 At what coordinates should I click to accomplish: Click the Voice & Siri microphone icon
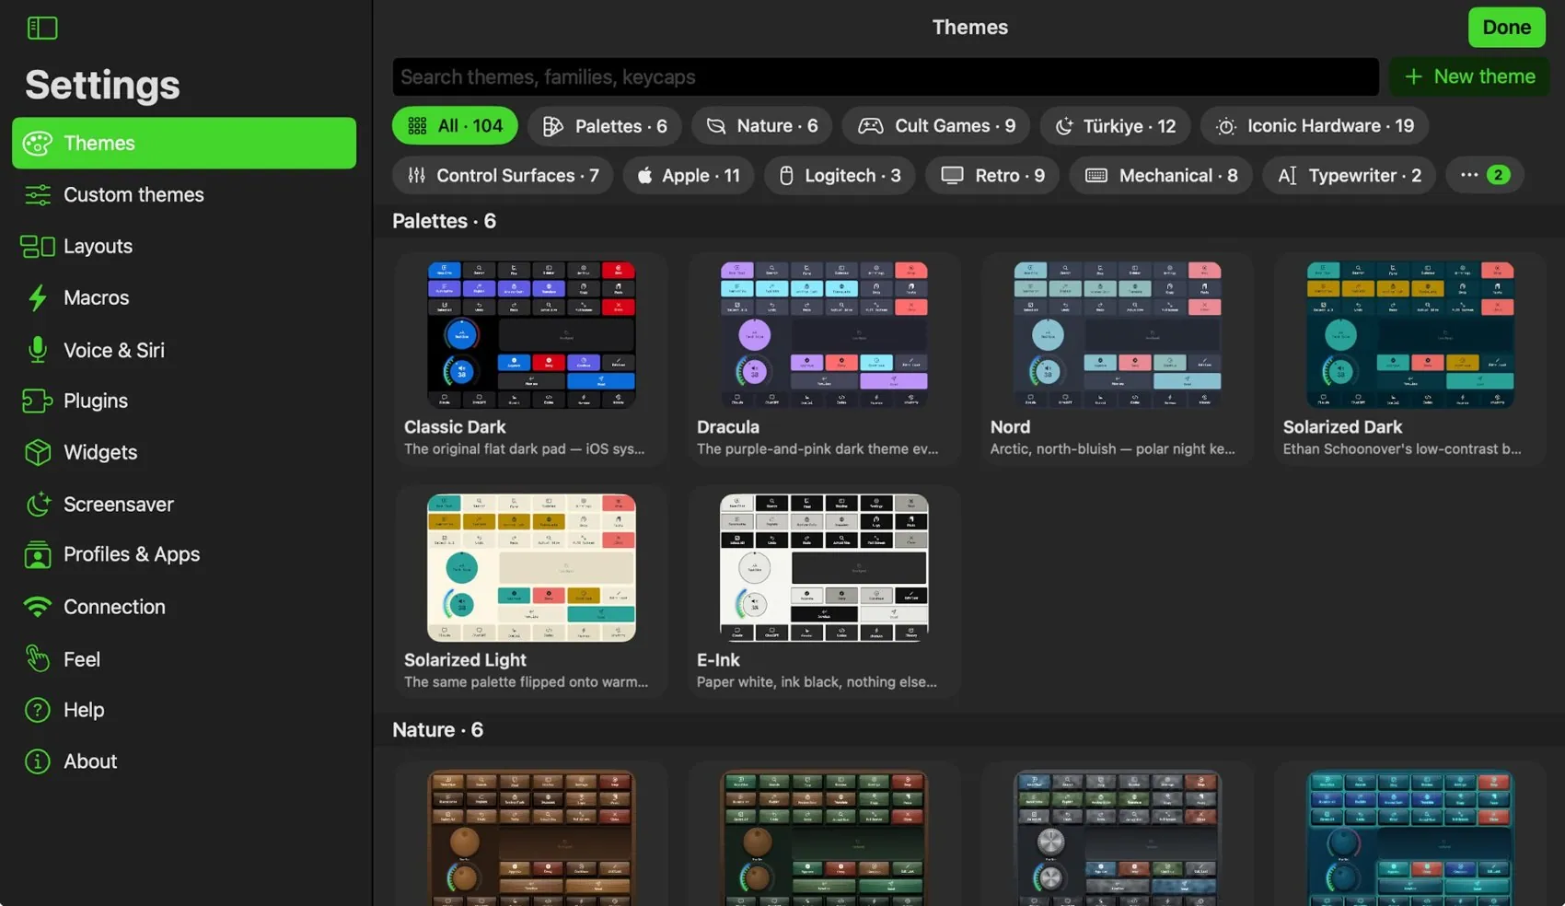tap(38, 350)
